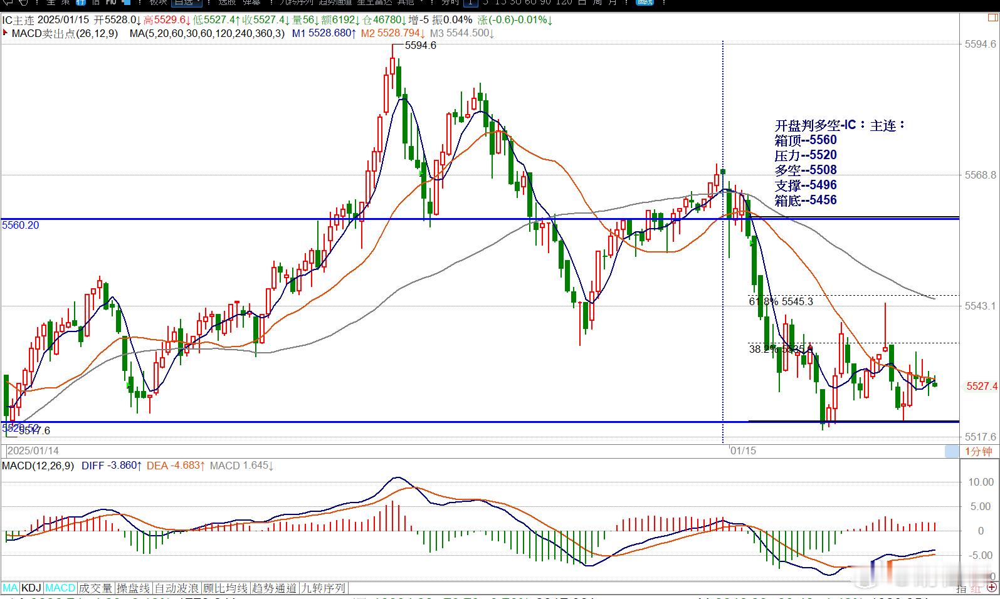Open the 九转序列 indicator tab

pyautogui.click(x=324, y=588)
